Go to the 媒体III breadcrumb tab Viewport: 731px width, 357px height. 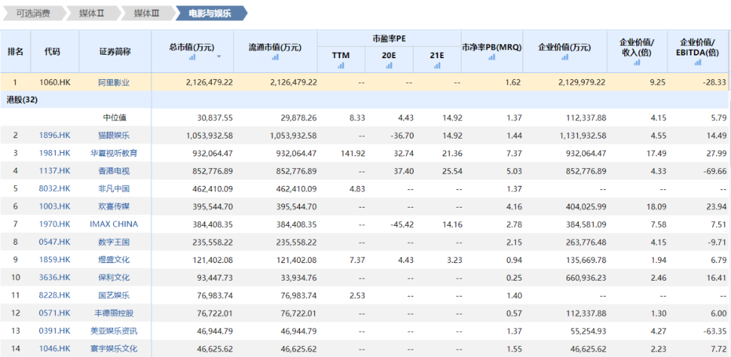point(146,13)
